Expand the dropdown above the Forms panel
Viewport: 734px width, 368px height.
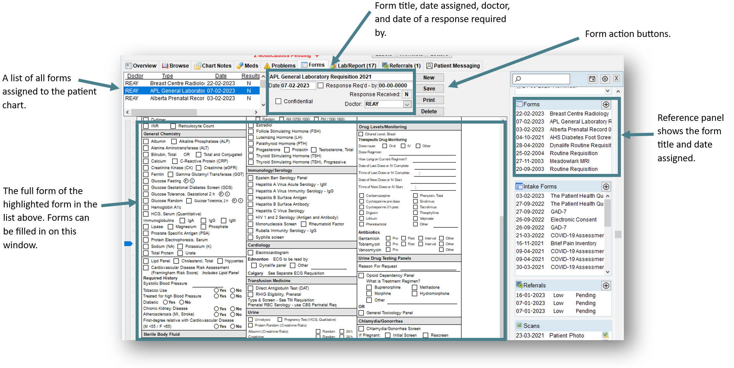click(x=608, y=91)
